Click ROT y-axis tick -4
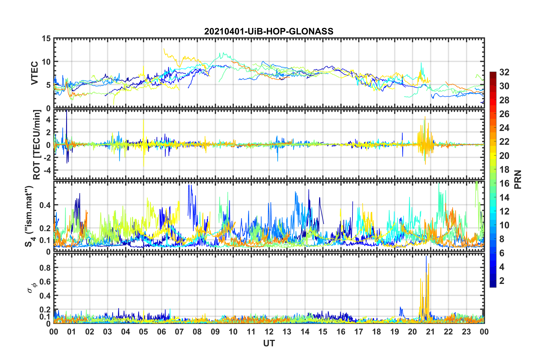Viewport: 538px width, 359px height. [x=48, y=170]
